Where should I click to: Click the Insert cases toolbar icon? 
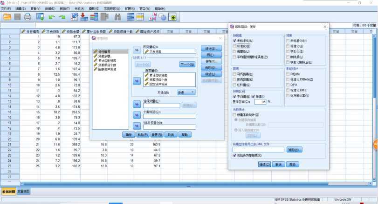[x=130, y=17]
